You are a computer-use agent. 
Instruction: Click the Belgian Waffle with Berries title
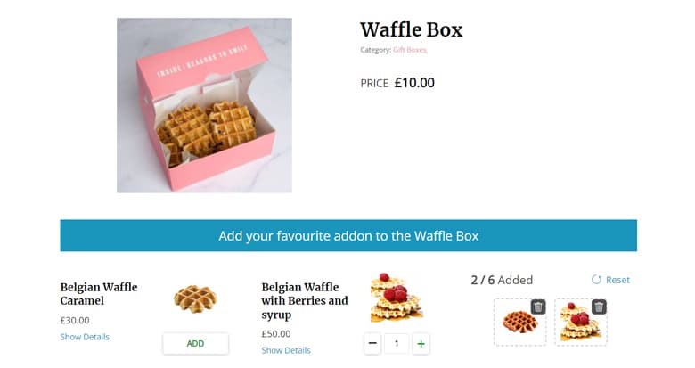coord(305,300)
